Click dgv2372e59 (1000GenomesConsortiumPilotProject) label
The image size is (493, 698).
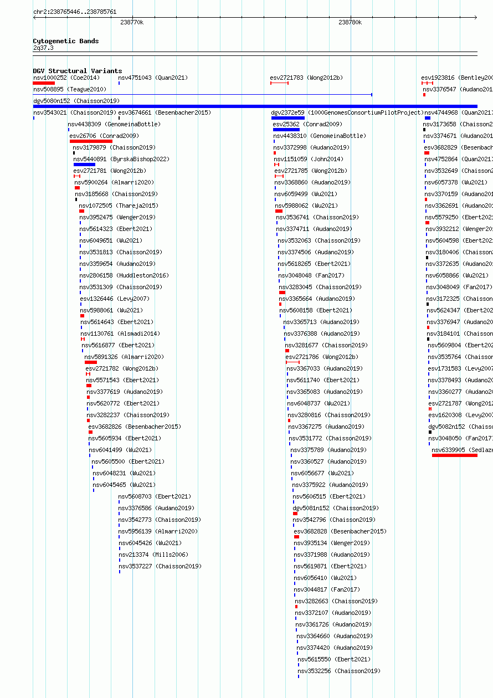tap(348, 113)
